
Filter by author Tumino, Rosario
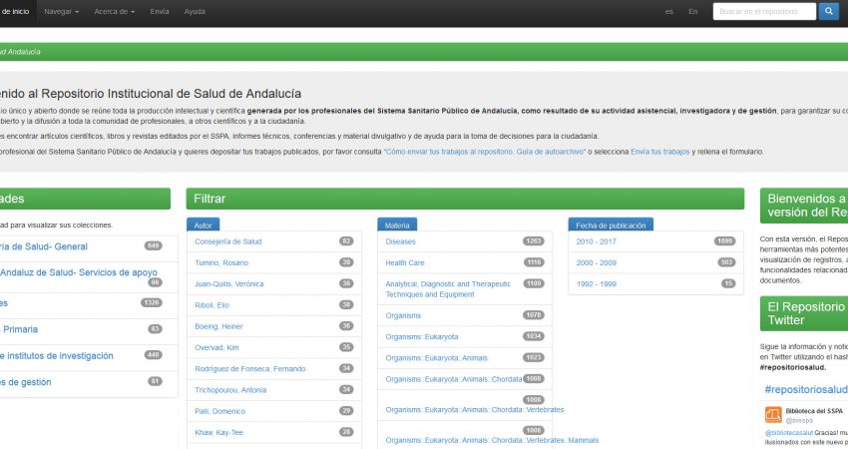221,262
